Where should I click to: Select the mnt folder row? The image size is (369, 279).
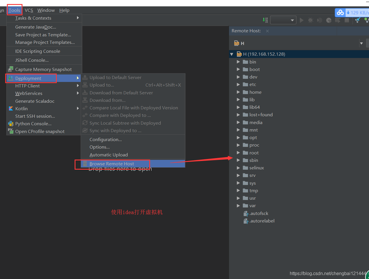pos(299,130)
